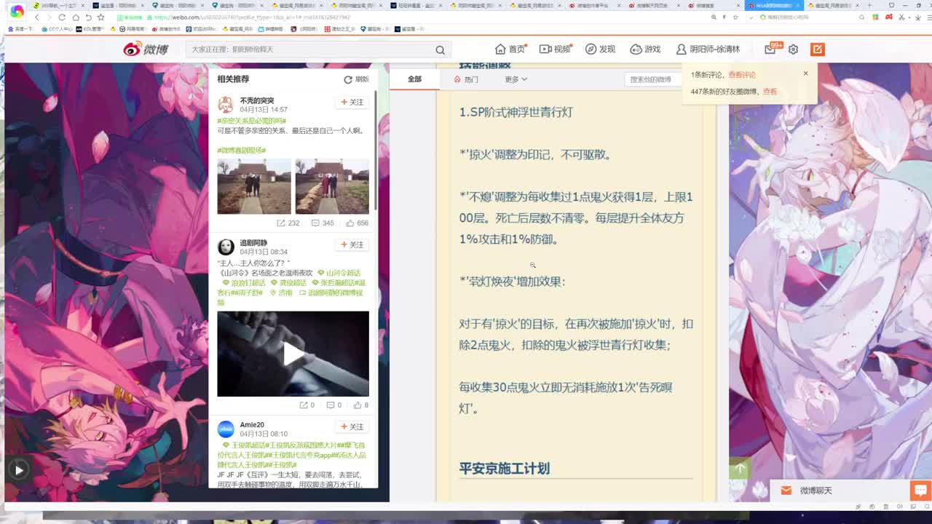Open post timestamp 04月13日 14:57
The image size is (932, 524).
tap(264, 110)
